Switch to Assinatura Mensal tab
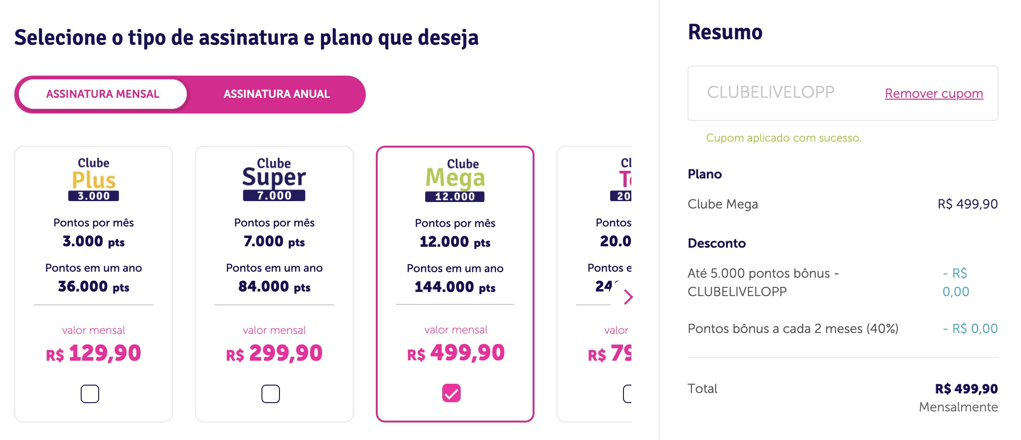 [x=103, y=94]
